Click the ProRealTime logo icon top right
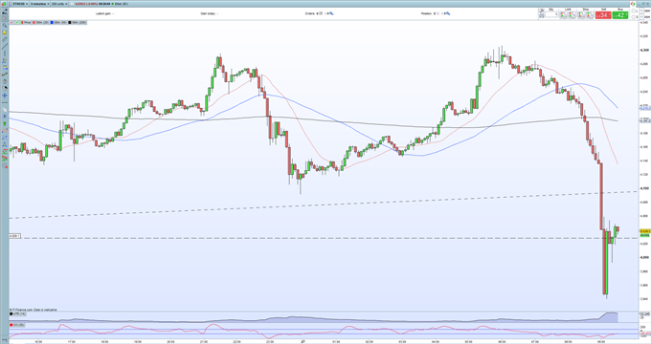The width and height of the screenshot is (651, 344). click(x=633, y=4)
